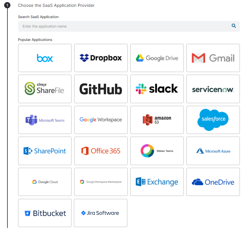
Task: Select the Webex Teams tile
Action: [x=157, y=151]
